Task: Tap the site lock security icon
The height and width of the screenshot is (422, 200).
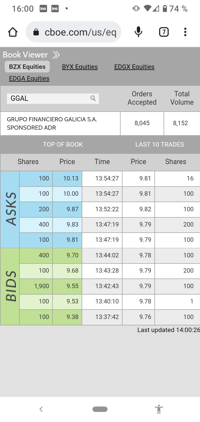Action: click(x=36, y=32)
